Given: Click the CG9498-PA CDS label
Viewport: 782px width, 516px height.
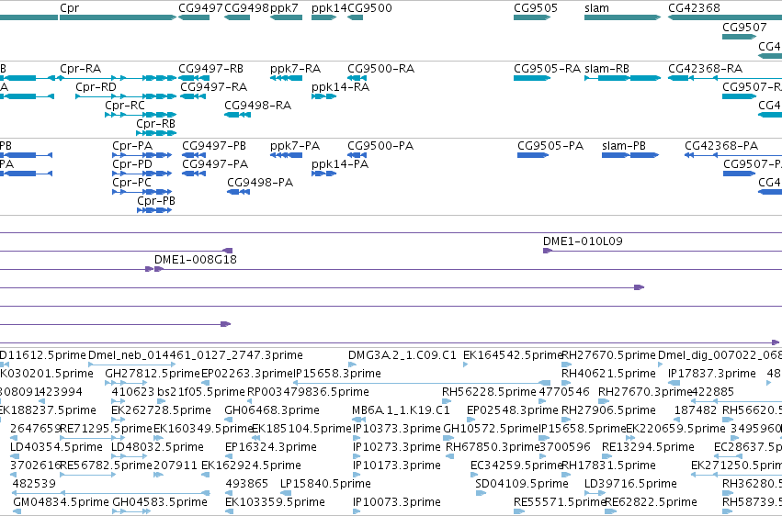Looking at the screenshot, I should [260, 183].
